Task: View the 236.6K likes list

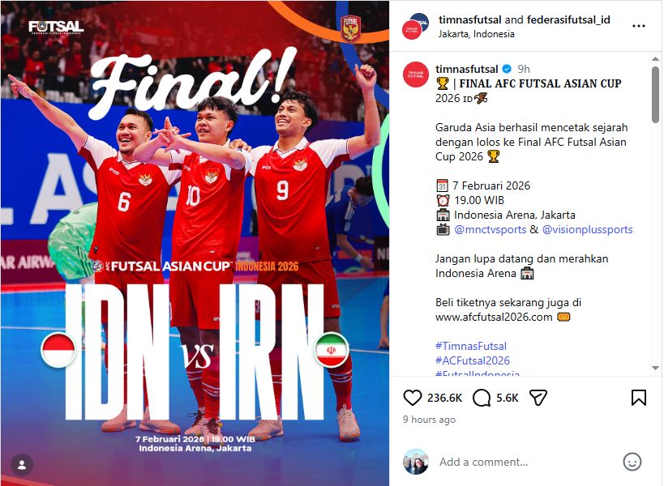Action: 444,398
